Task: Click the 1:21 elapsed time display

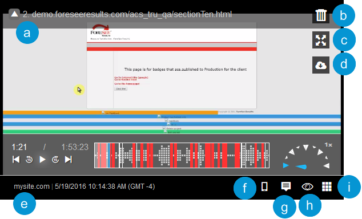Action: 19,147
